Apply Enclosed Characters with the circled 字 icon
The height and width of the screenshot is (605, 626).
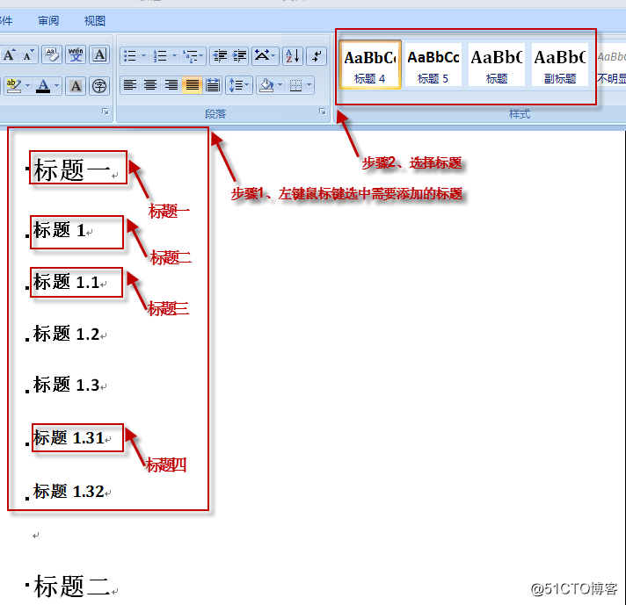click(99, 85)
